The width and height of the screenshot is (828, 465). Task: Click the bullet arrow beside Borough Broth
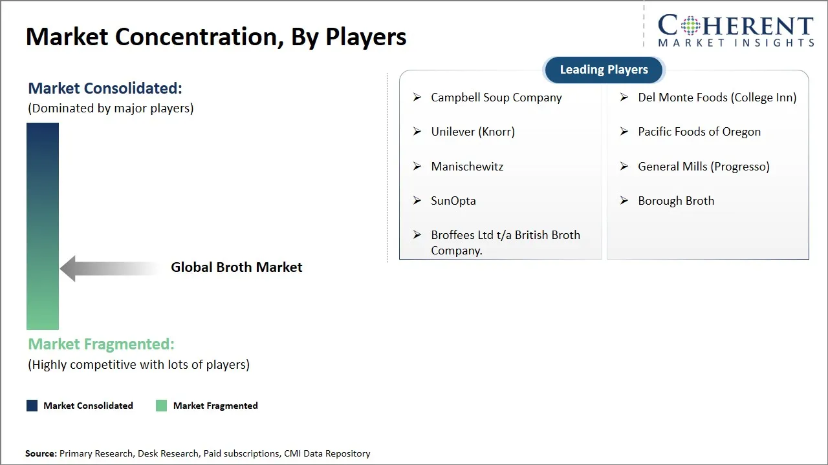624,201
